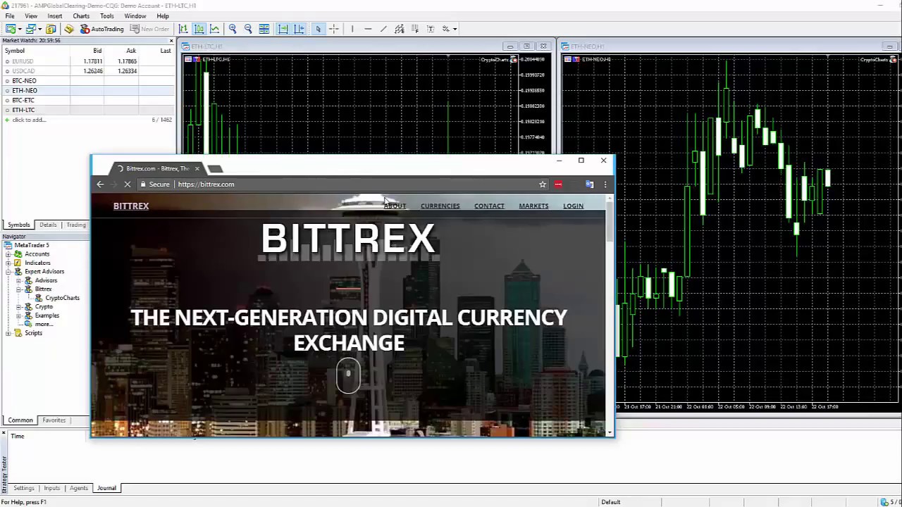Viewport: 902px width, 507px height.
Task: Show the Market Watch window via toolbar icon
Action: coord(51,29)
